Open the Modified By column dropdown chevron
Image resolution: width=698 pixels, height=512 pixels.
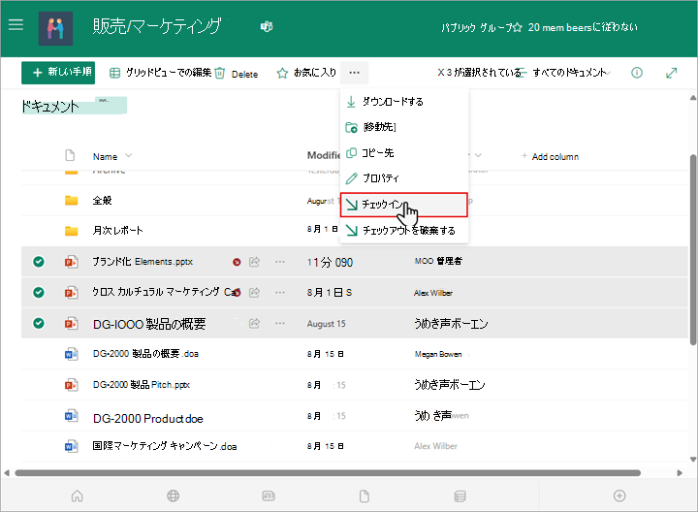point(478,155)
